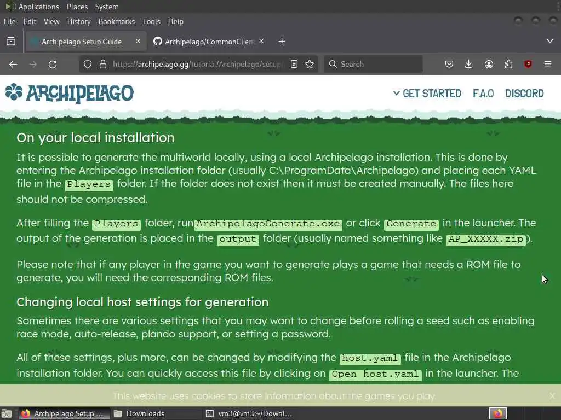Close the Archipelago Setup Guide tab
The height and width of the screenshot is (420, 561).
click(x=138, y=42)
